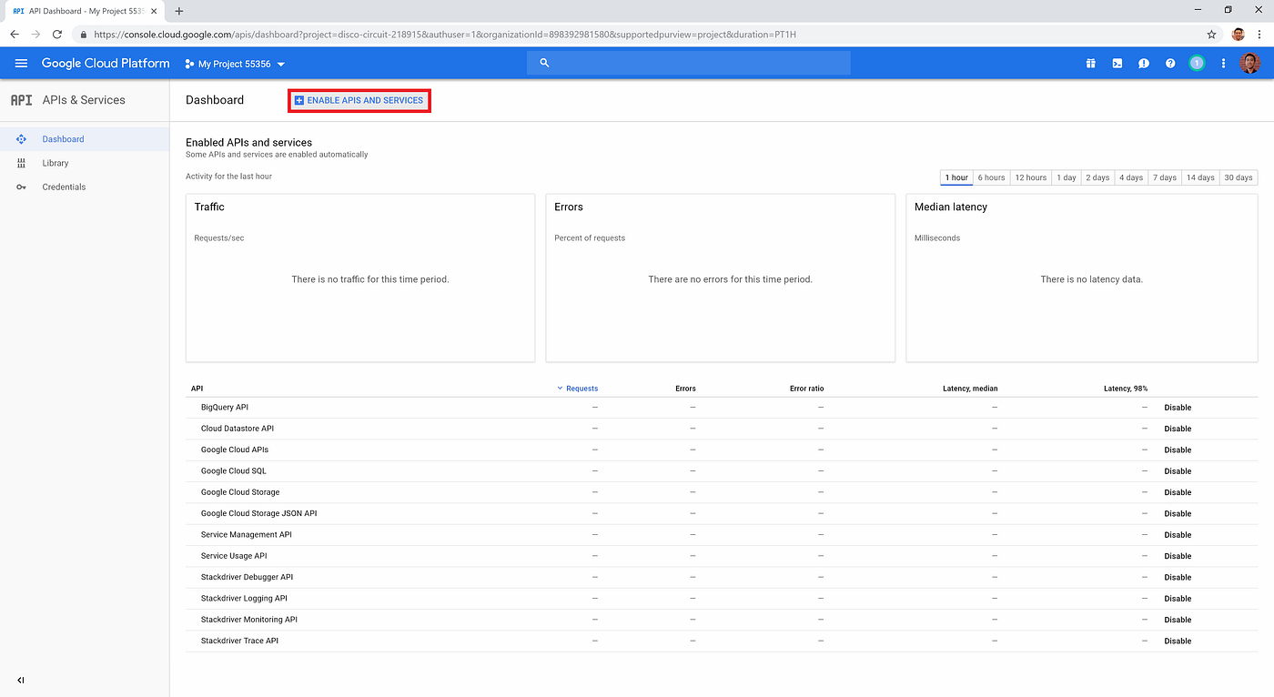Select the 1 hour activity filter
Screen dimensions: 1274x697
point(955,177)
